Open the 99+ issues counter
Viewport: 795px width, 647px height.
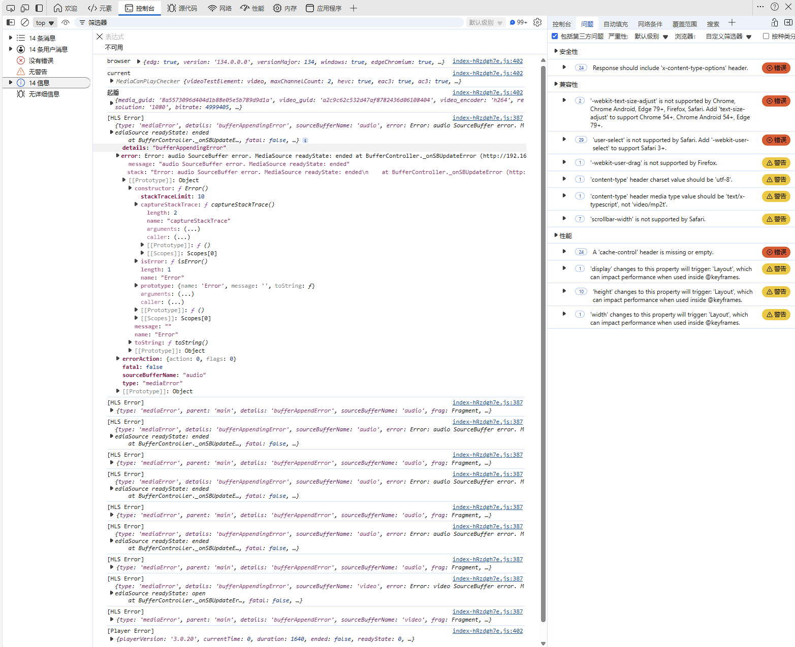tap(519, 22)
